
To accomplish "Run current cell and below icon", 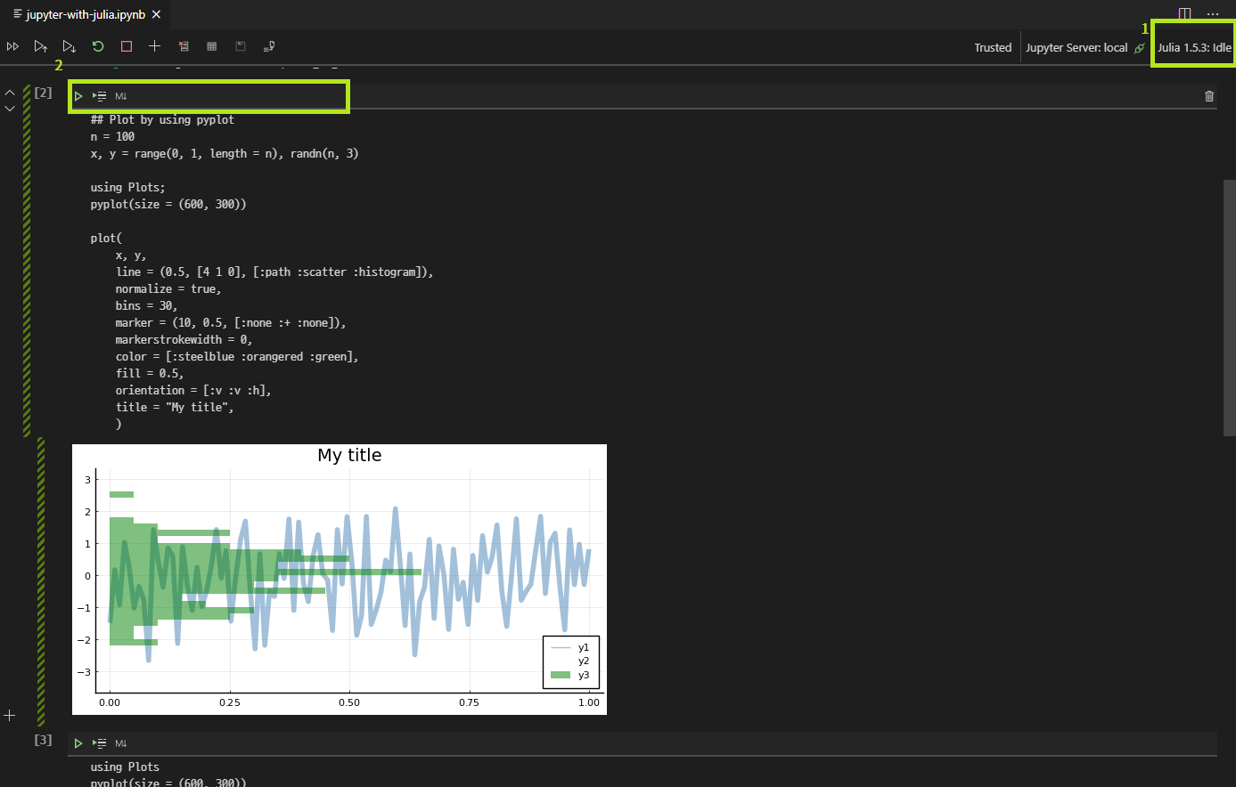I will point(70,46).
